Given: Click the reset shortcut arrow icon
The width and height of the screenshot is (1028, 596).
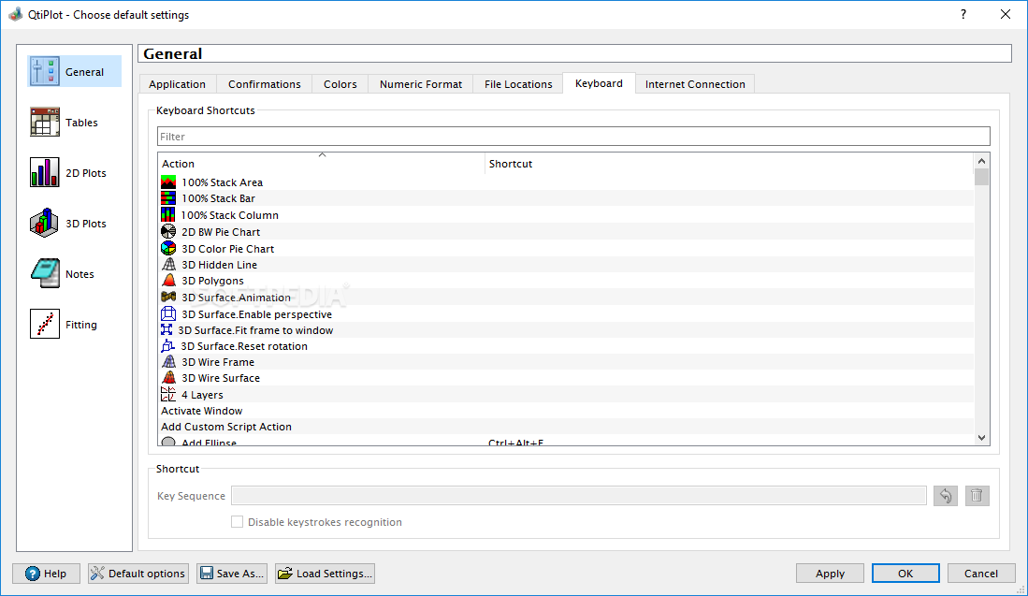Looking at the screenshot, I should point(946,496).
